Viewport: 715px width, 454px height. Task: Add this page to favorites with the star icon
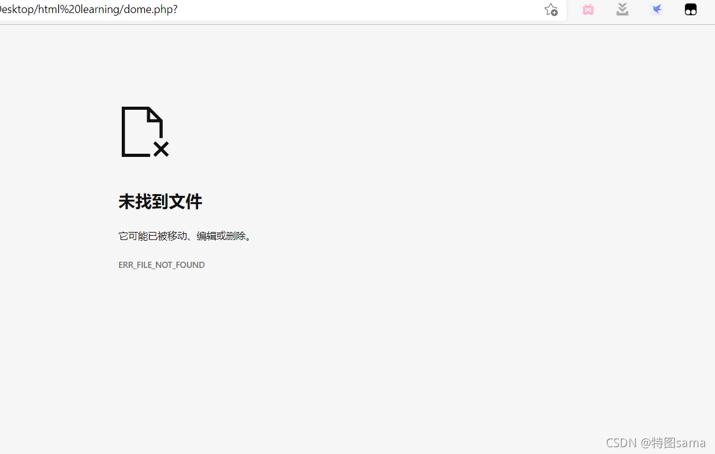550,10
